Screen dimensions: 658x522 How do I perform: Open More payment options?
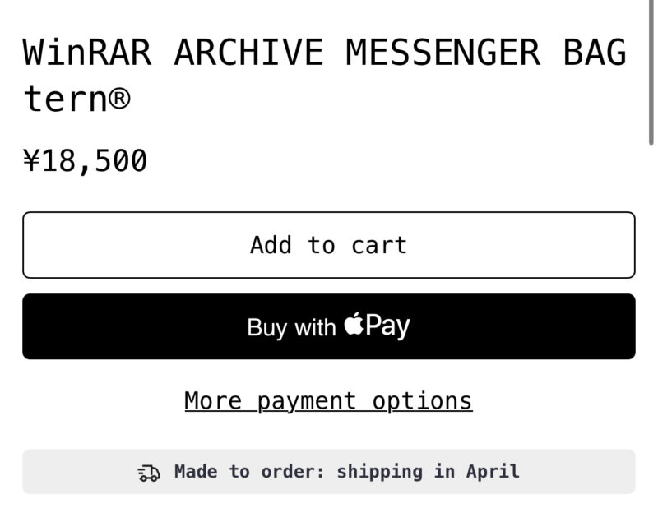click(x=328, y=401)
